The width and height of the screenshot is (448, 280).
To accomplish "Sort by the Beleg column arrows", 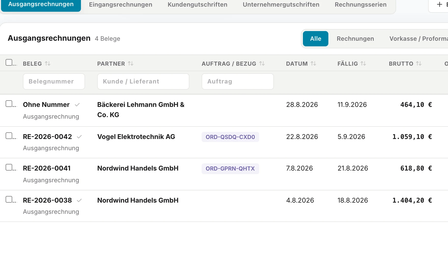I will click(x=48, y=64).
